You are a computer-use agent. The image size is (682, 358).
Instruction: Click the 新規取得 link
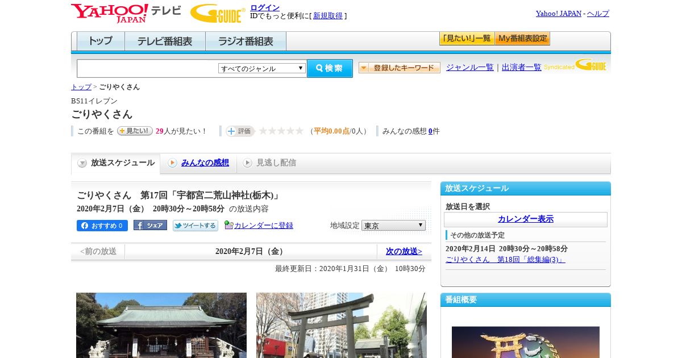pos(328,16)
